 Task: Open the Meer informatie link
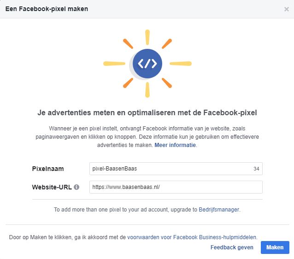[175, 145]
